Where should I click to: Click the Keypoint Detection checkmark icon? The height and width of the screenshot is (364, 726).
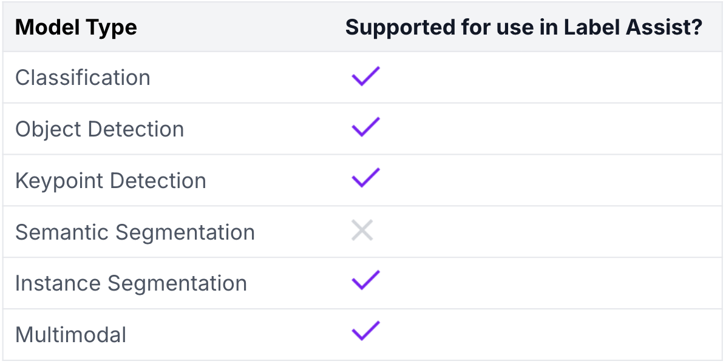(365, 178)
